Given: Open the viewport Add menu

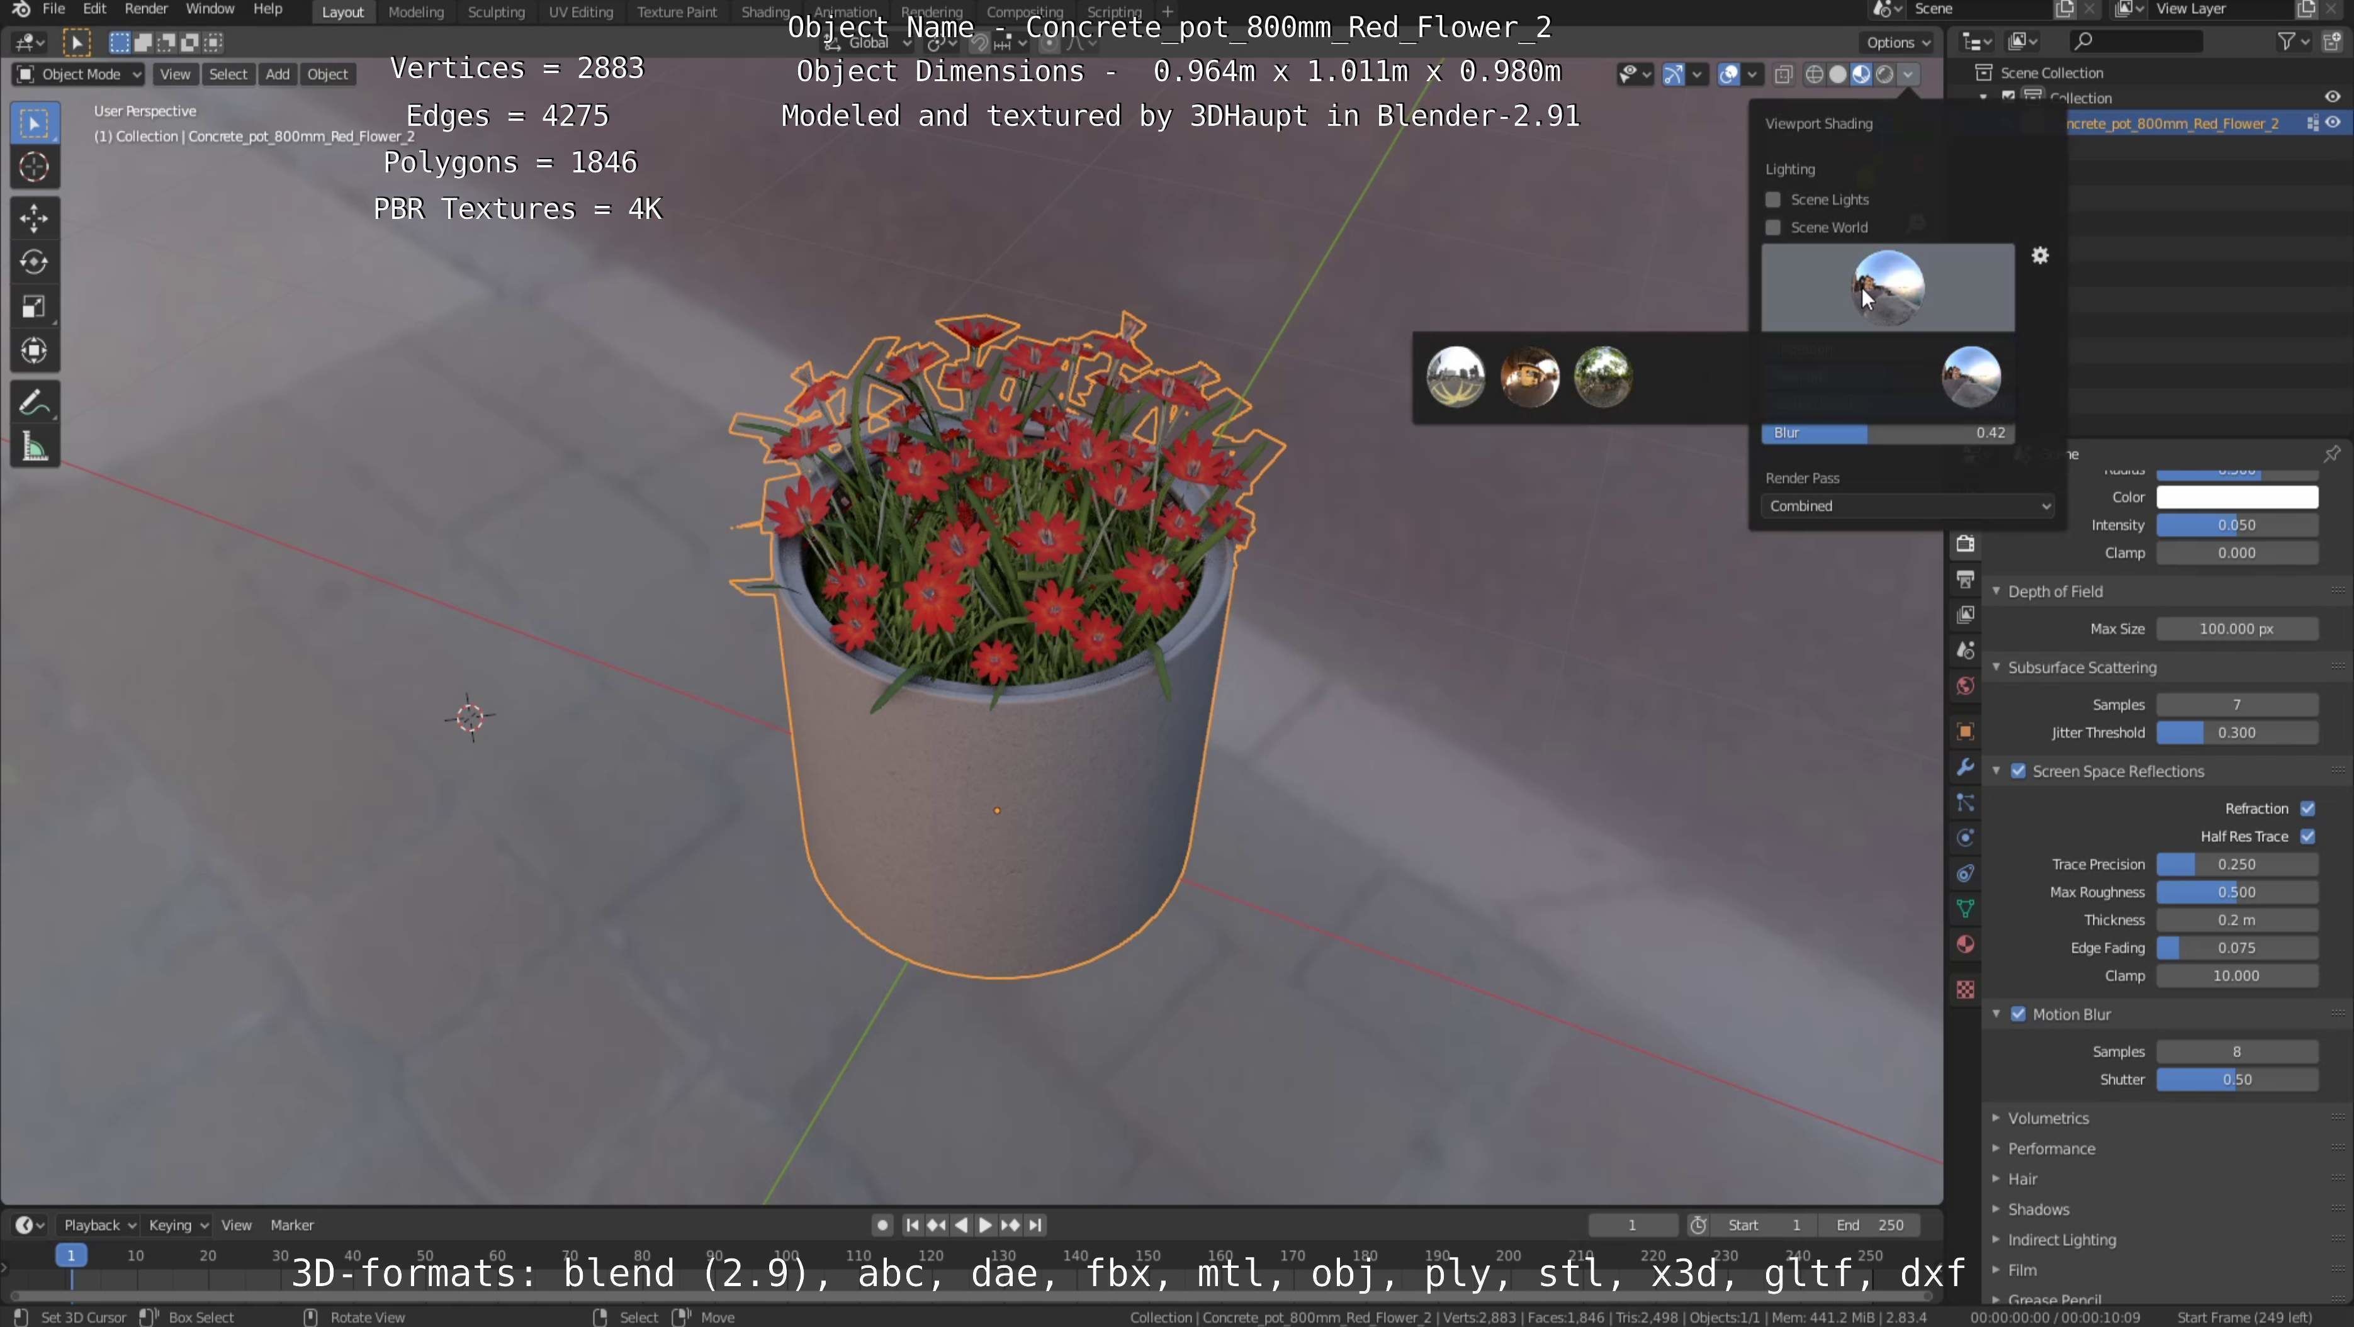Looking at the screenshot, I should pyautogui.click(x=277, y=74).
